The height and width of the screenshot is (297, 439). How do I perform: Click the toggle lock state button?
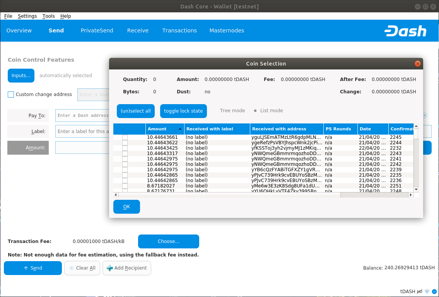pos(183,111)
